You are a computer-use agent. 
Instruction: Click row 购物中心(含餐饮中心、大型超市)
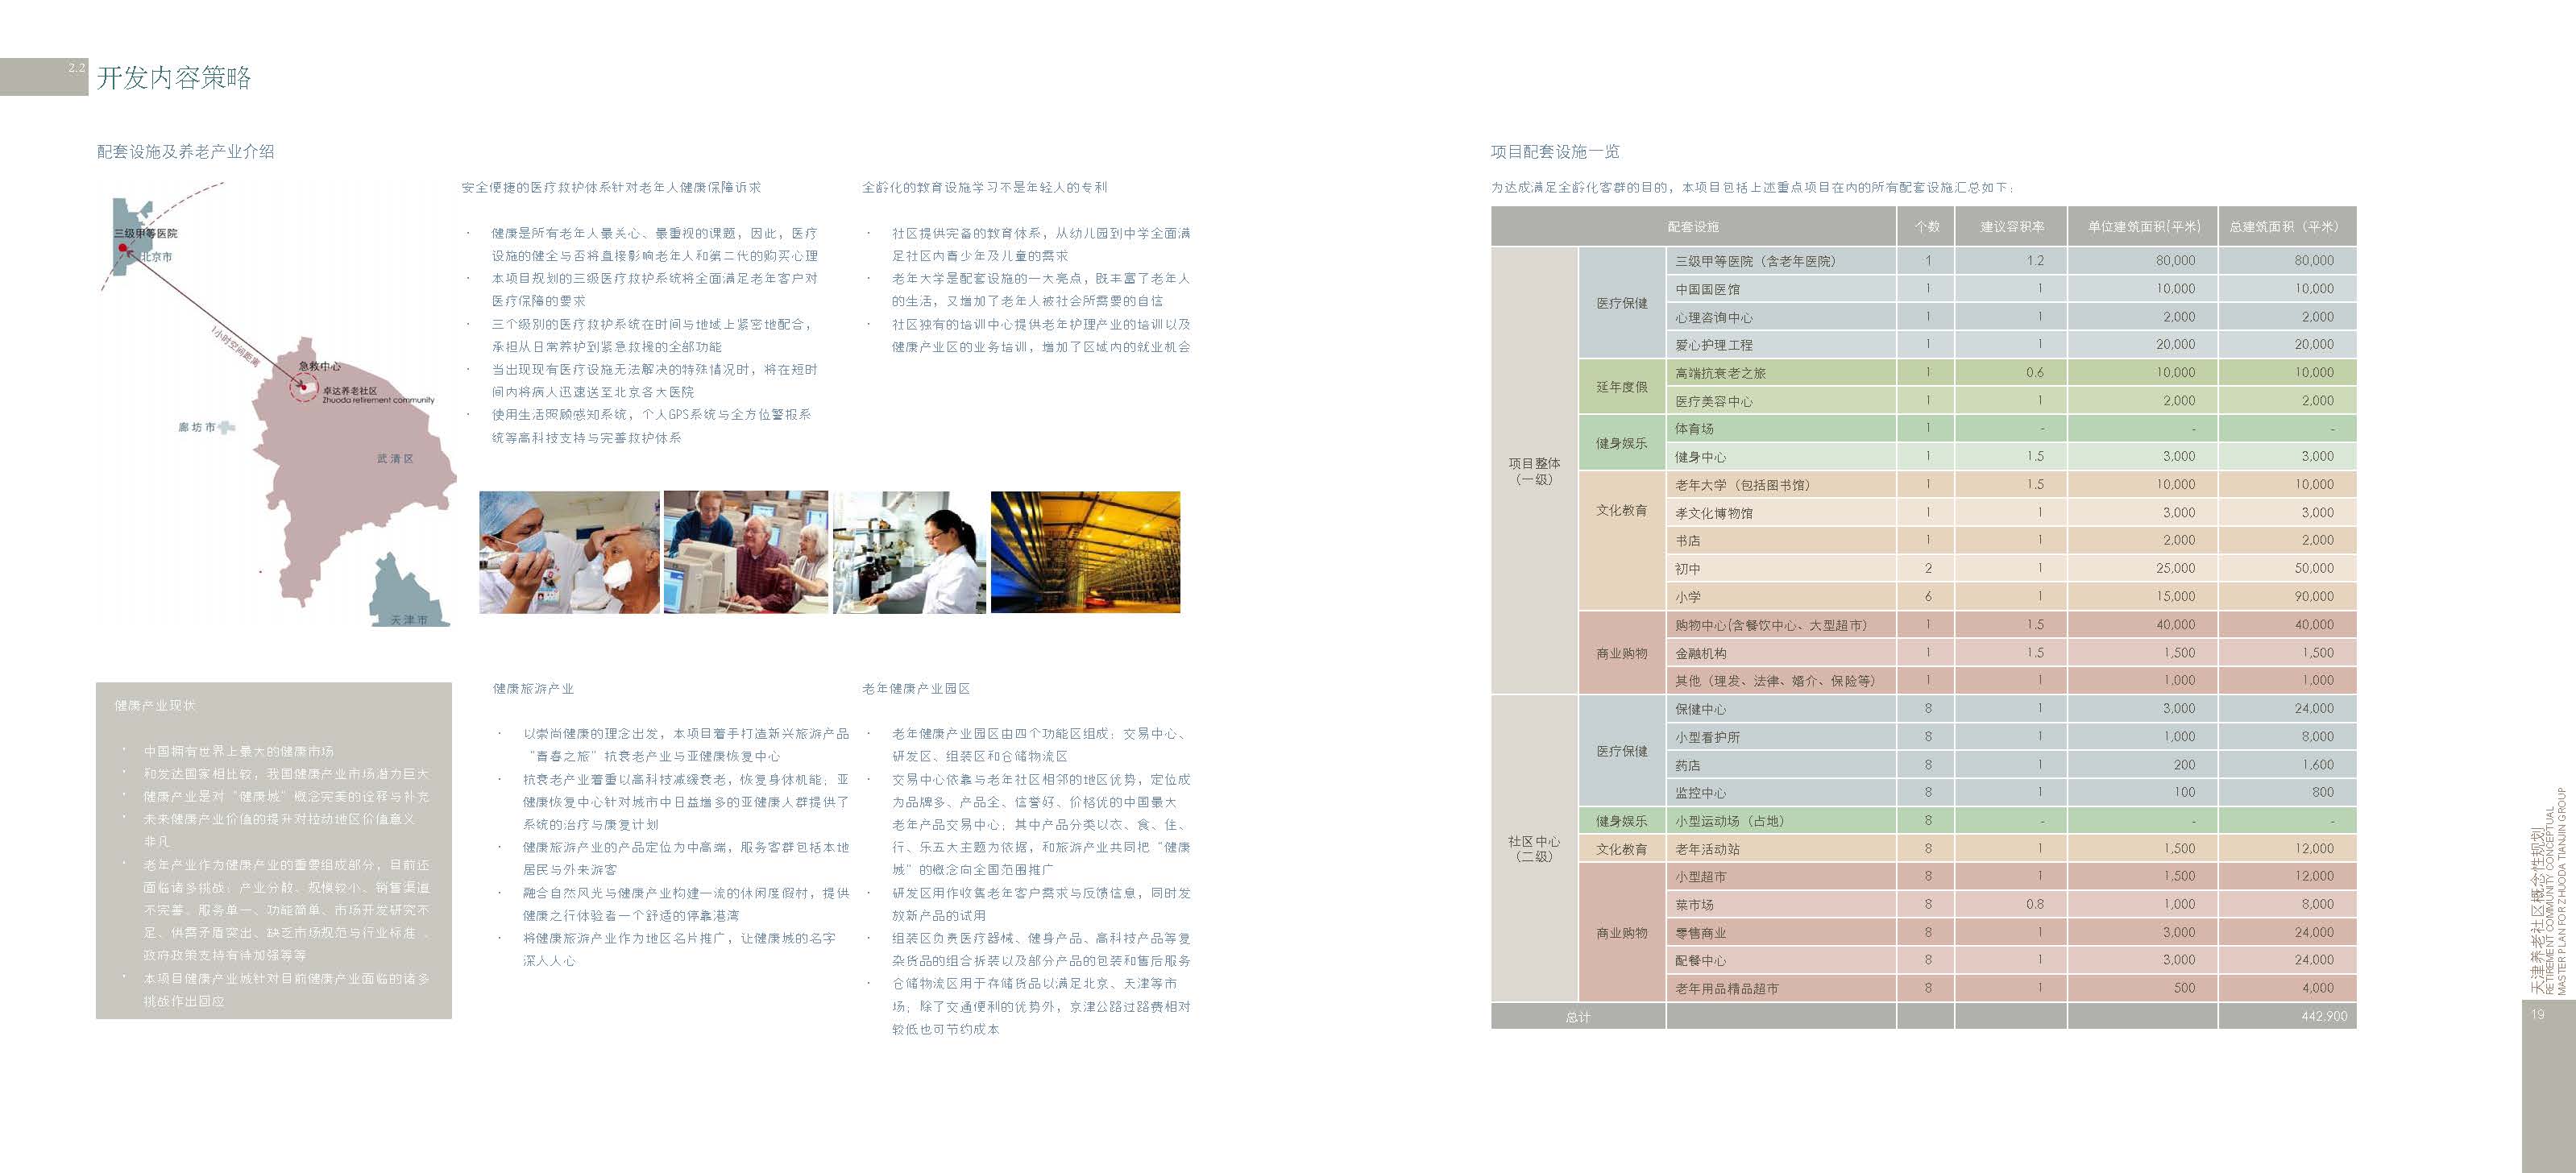2011,625
